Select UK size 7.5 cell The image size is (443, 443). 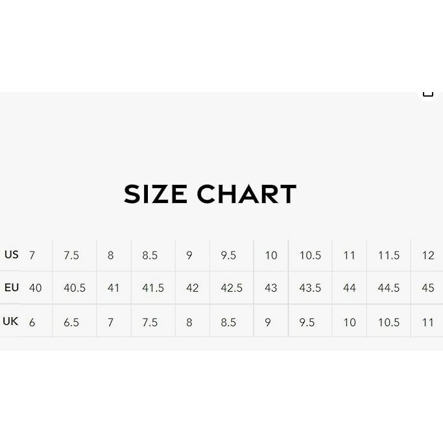pyautogui.click(x=150, y=322)
